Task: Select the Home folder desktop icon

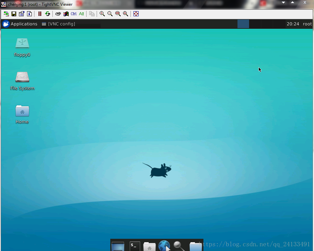Action: [22, 114]
